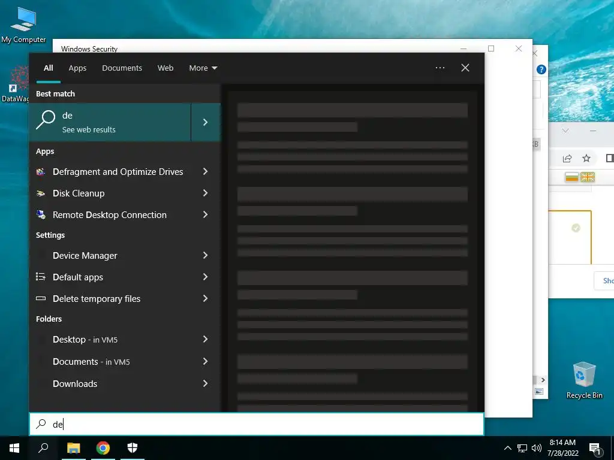Screen dimensions: 614x460
Task: Open the clock showing 8:14 AM
Action: pyautogui.click(x=562, y=448)
